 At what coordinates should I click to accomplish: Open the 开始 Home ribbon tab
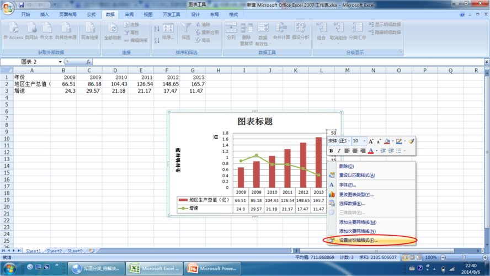(x=25, y=14)
